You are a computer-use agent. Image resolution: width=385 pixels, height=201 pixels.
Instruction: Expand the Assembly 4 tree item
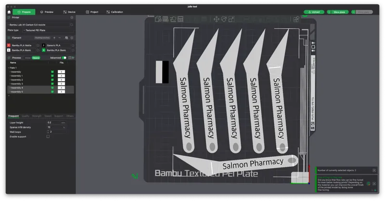point(10,88)
